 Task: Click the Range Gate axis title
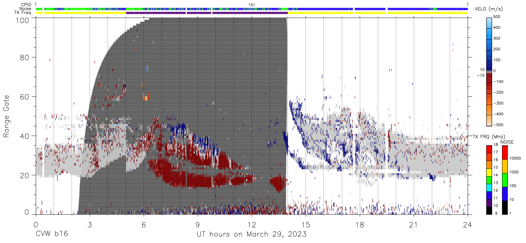6,116
